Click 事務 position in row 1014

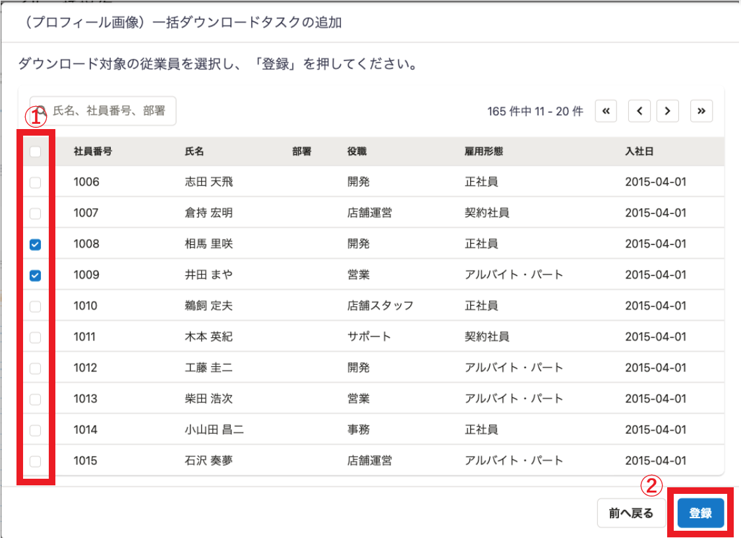click(359, 430)
